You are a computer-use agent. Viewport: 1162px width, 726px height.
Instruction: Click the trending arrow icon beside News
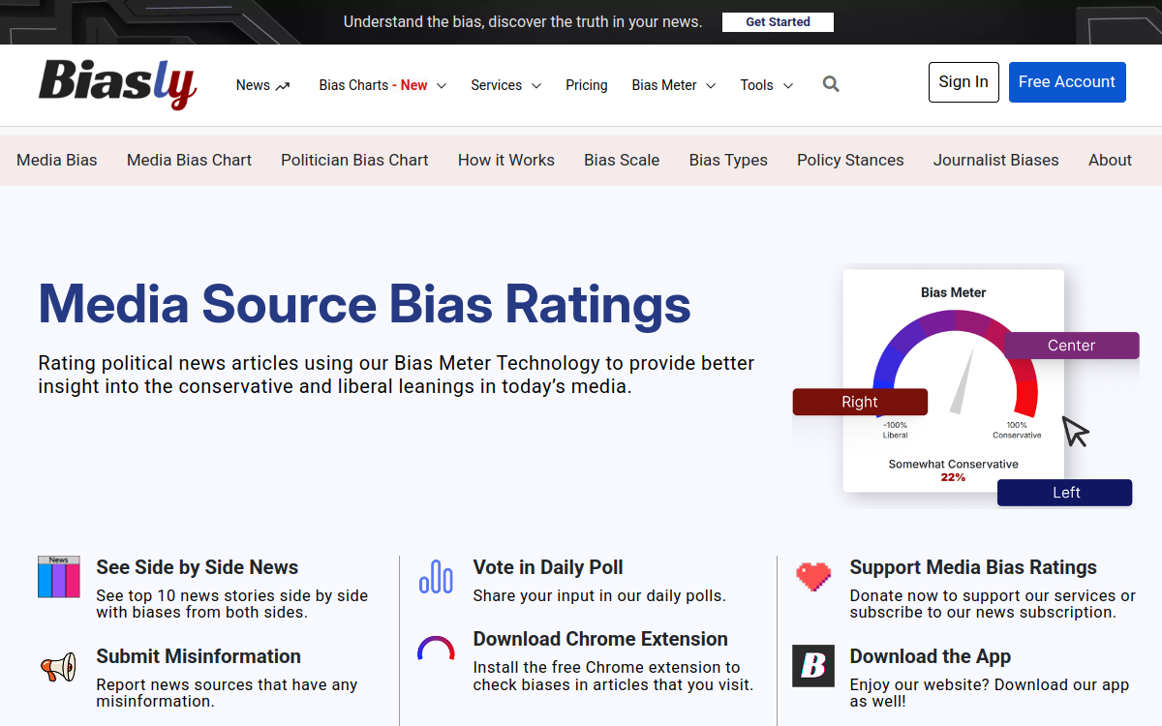(x=283, y=86)
